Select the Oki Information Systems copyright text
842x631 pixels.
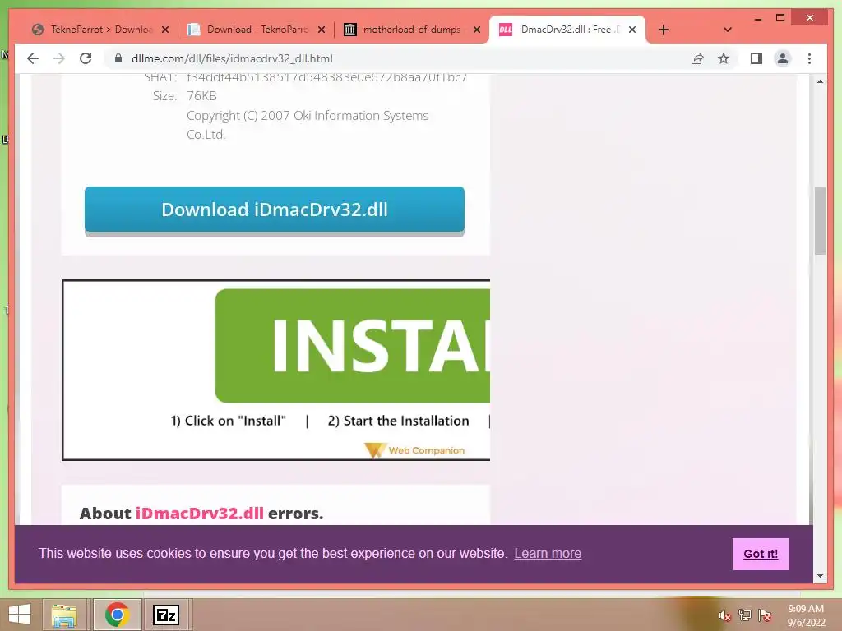pyautogui.click(x=308, y=125)
